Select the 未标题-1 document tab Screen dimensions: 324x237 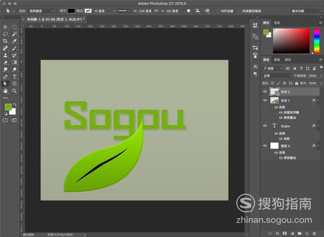point(55,19)
